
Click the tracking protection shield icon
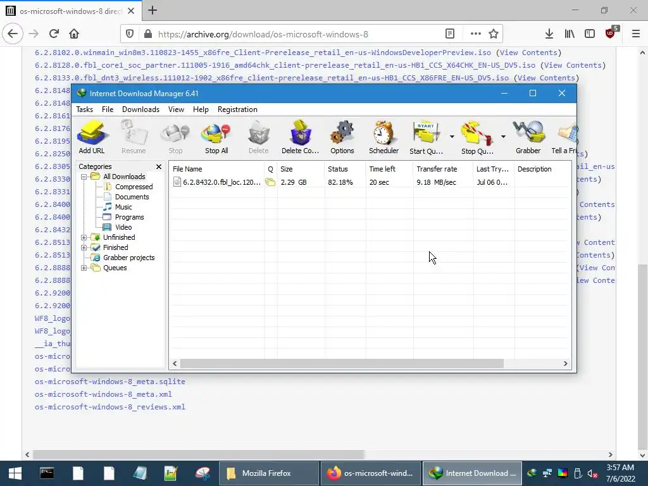pos(130,34)
